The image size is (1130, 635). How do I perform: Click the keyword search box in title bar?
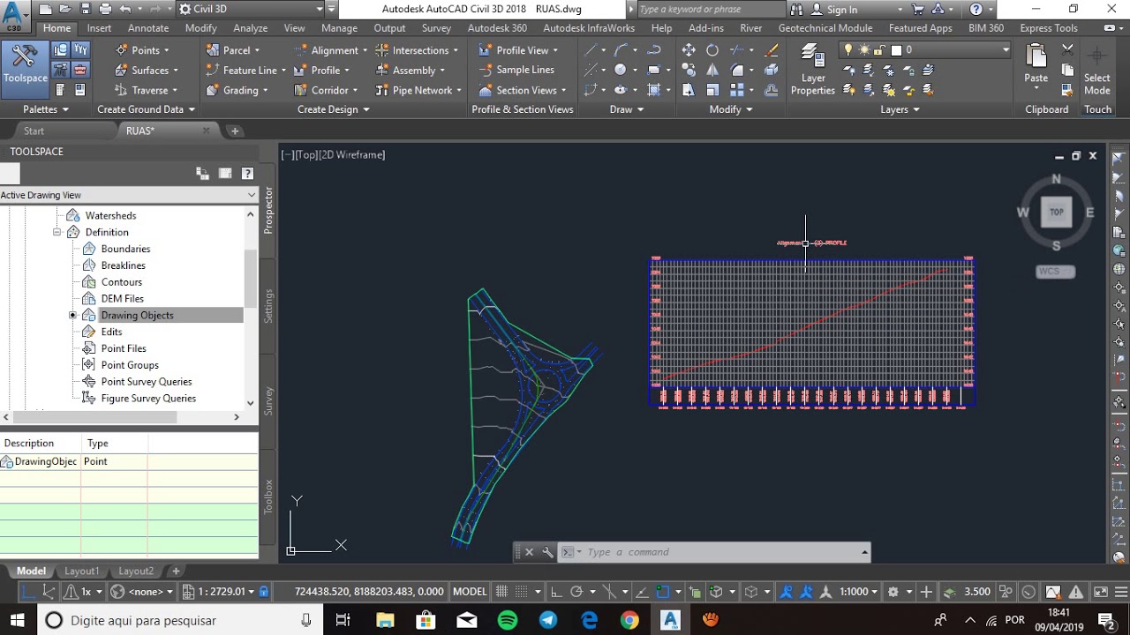[x=710, y=10]
